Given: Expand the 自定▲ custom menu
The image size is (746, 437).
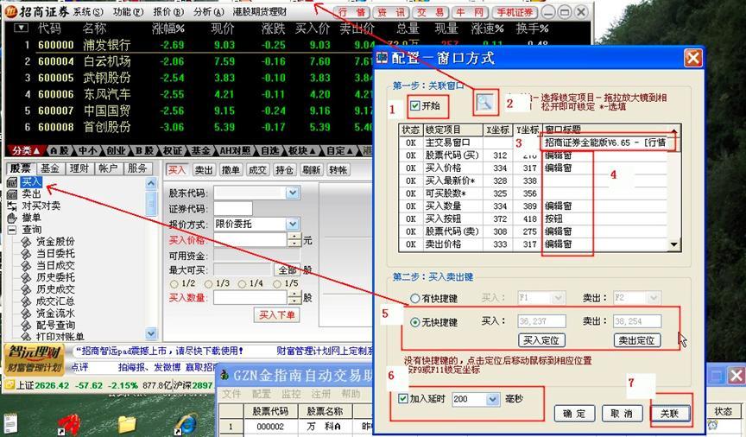Looking at the screenshot, I should pyautogui.click(x=340, y=150).
